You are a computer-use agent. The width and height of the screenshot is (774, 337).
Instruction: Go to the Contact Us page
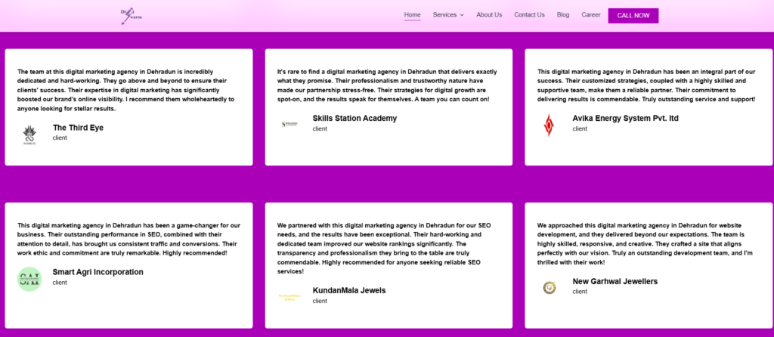tap(529, 15)
